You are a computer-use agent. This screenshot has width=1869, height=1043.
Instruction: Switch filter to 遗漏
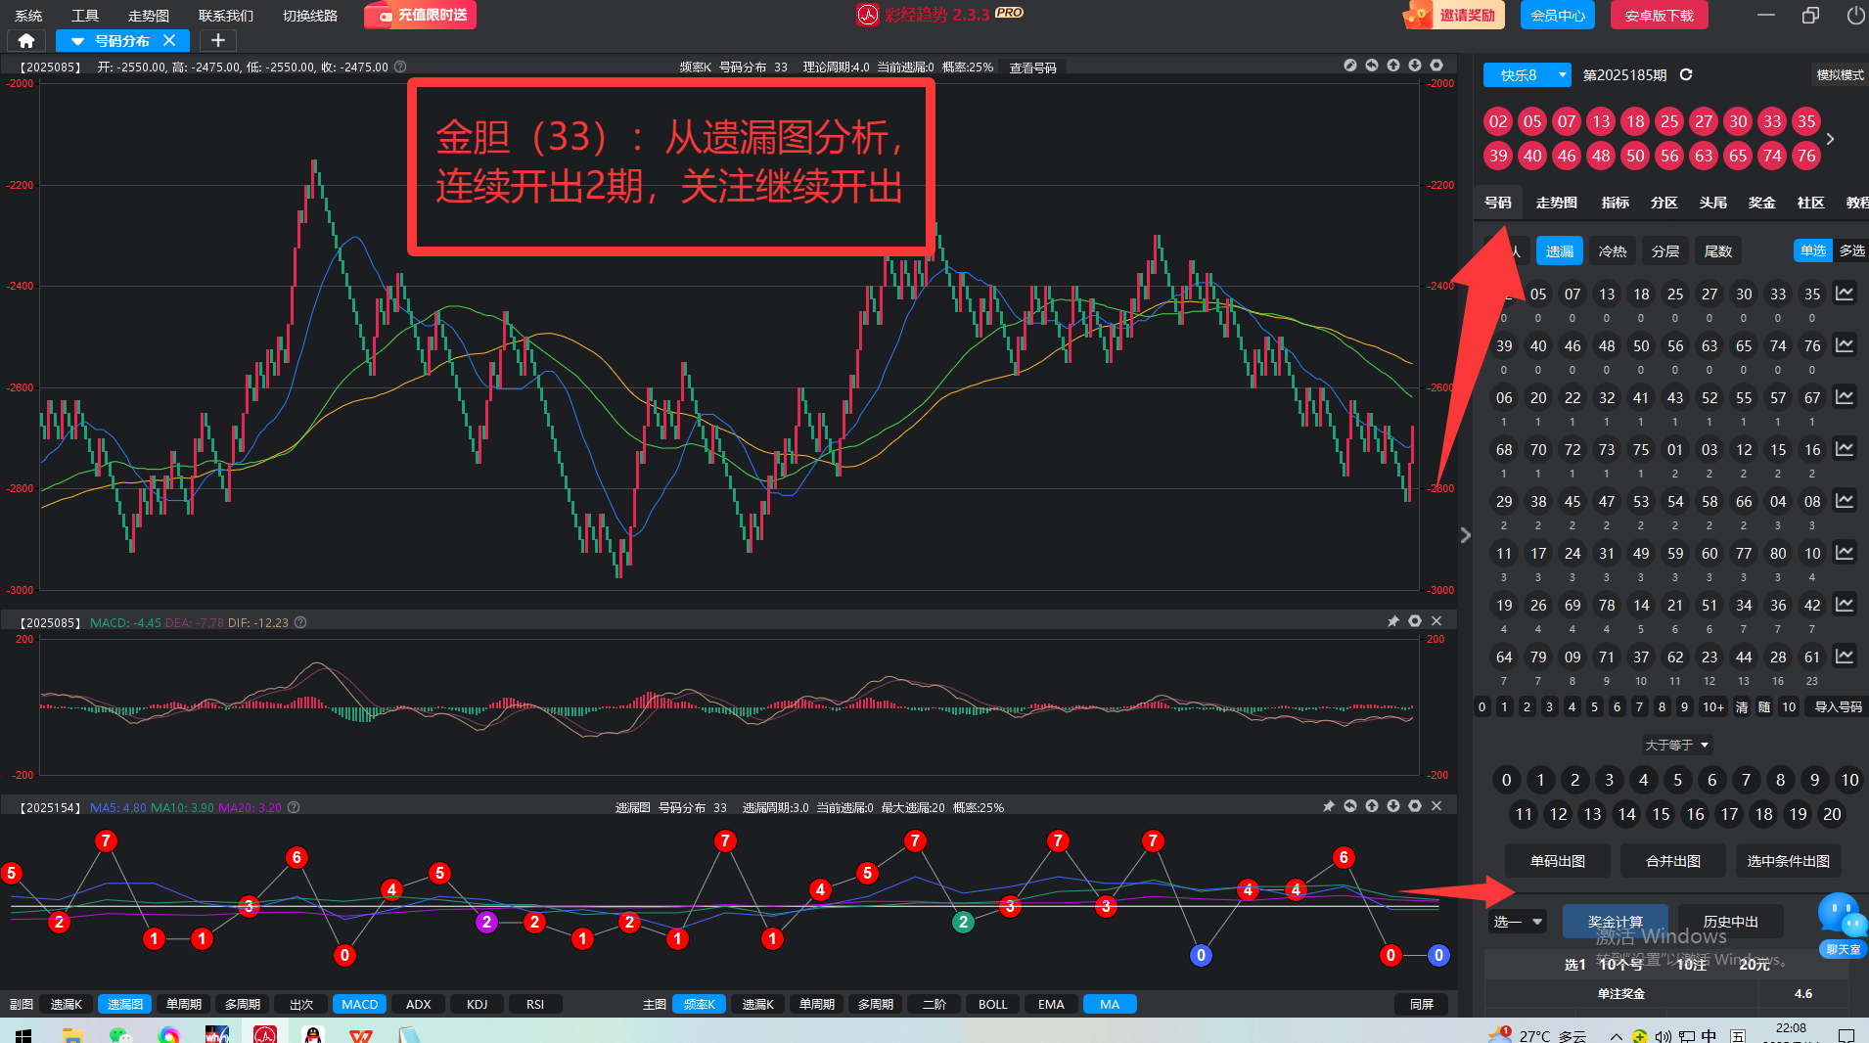click(1560, 251)
